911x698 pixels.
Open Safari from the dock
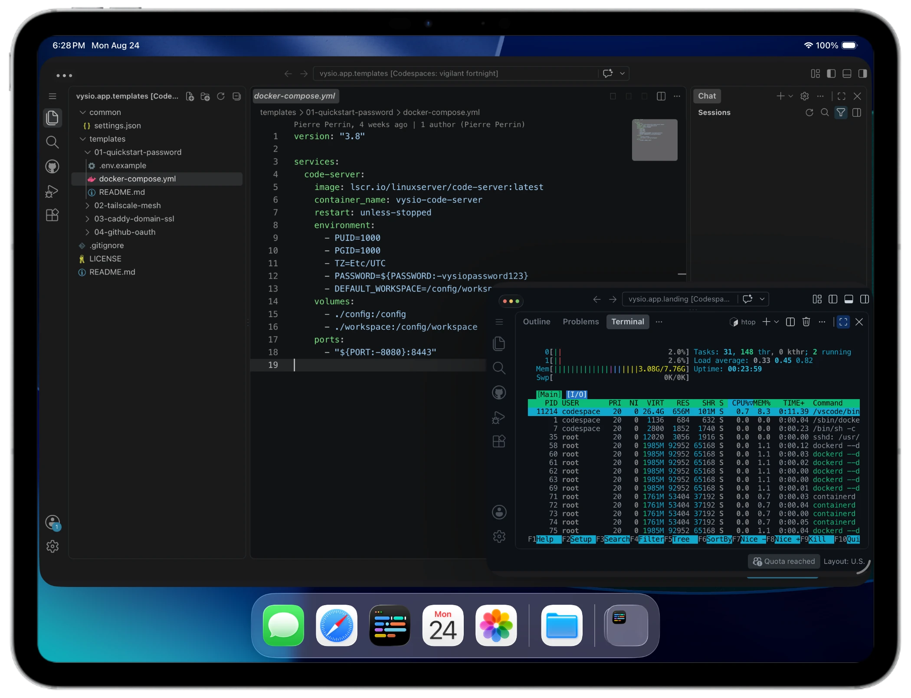click(337, 626)
